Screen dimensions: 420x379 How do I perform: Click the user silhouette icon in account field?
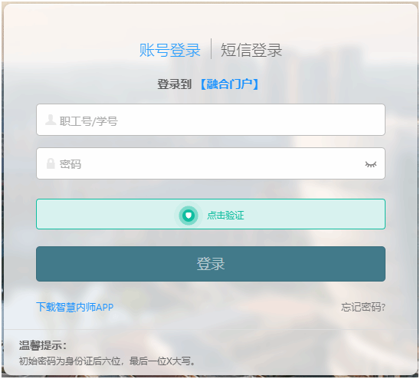[x=51, y=120]
